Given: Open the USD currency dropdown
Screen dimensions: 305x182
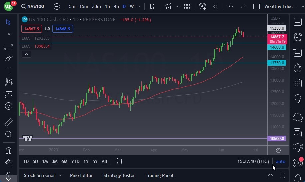Looking at the screenshot, I should pos(275,18).
